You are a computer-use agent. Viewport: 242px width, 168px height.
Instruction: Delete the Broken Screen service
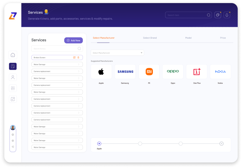(78, 58)
